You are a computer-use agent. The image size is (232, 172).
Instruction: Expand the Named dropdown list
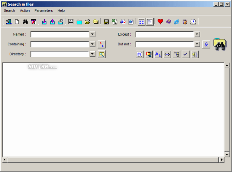coord(92,35)
